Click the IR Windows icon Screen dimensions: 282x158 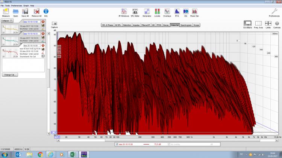(124, 11)
